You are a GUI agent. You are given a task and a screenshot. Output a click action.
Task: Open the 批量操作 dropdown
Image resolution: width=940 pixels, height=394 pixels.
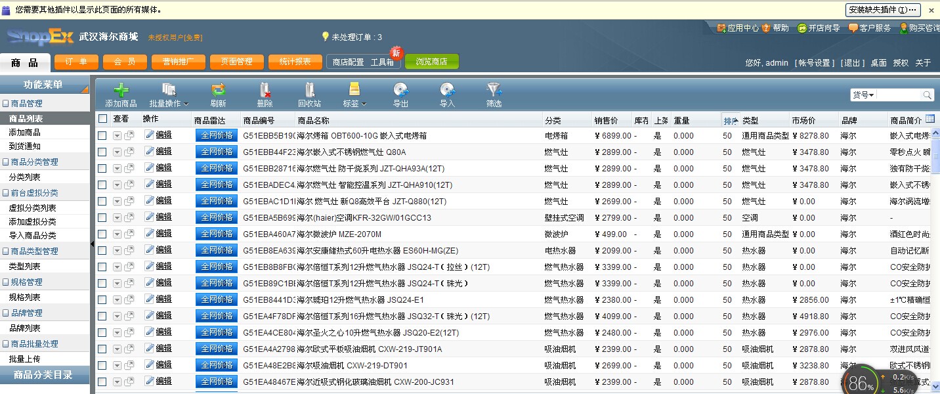click(169, 95)
